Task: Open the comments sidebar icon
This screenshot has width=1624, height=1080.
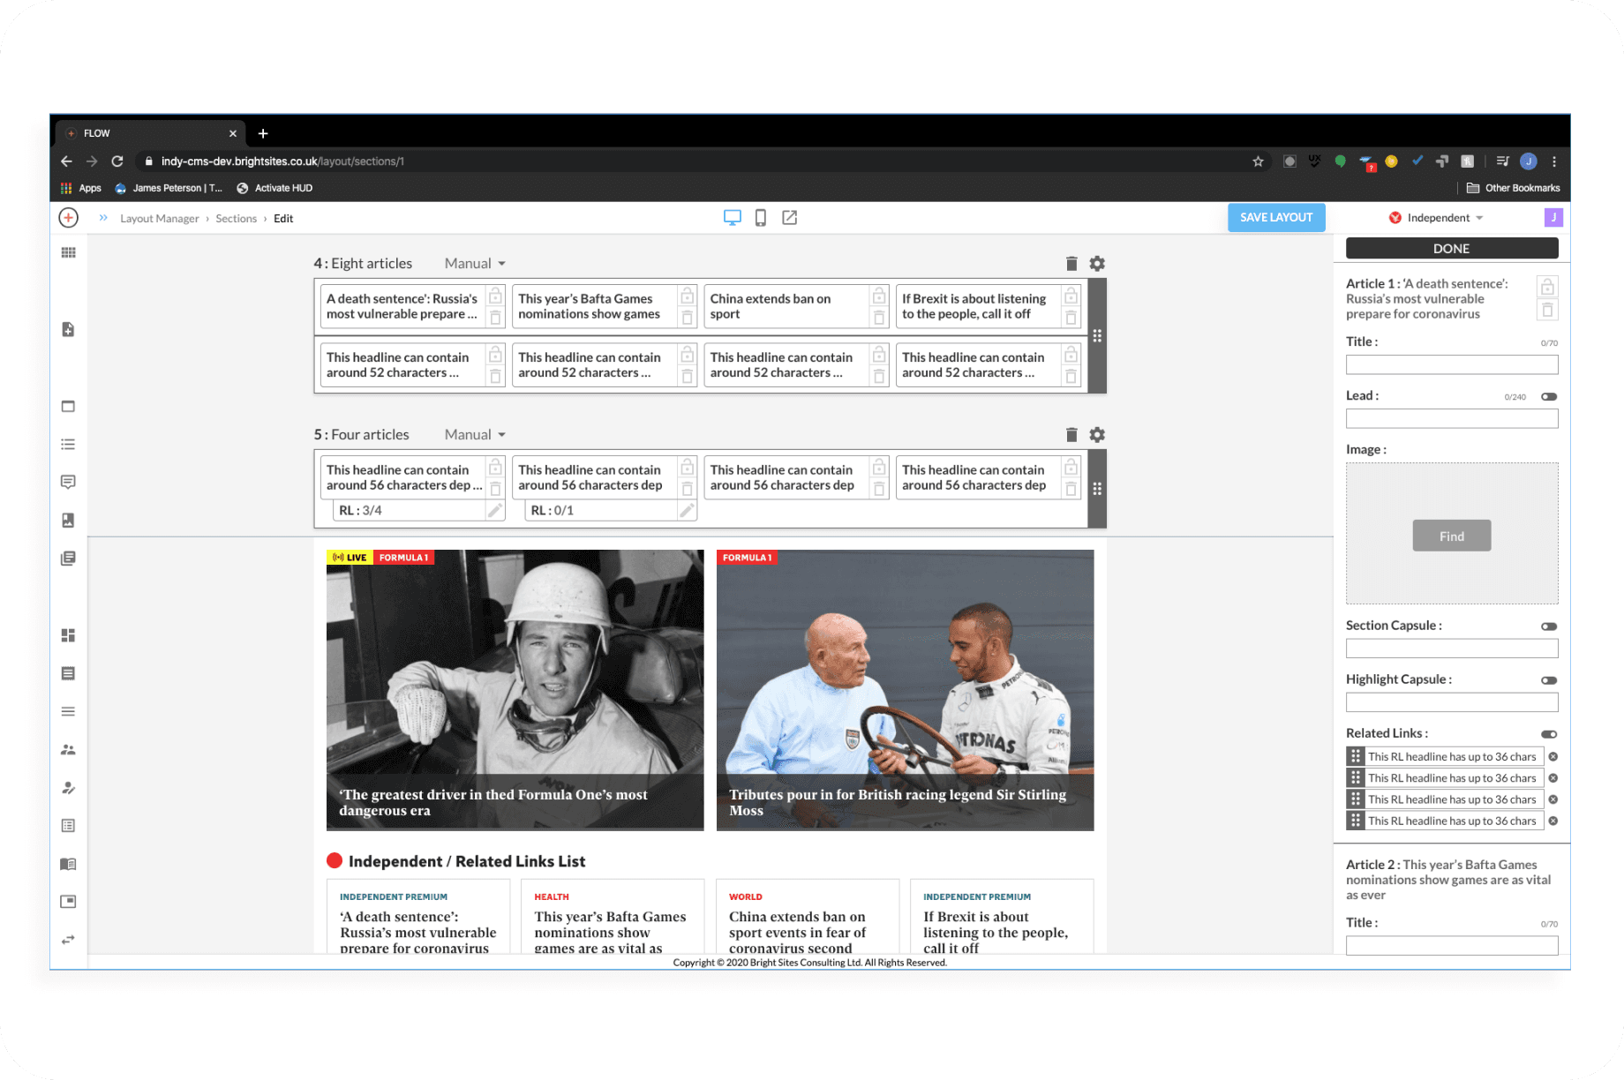Action: coord(68,482)
